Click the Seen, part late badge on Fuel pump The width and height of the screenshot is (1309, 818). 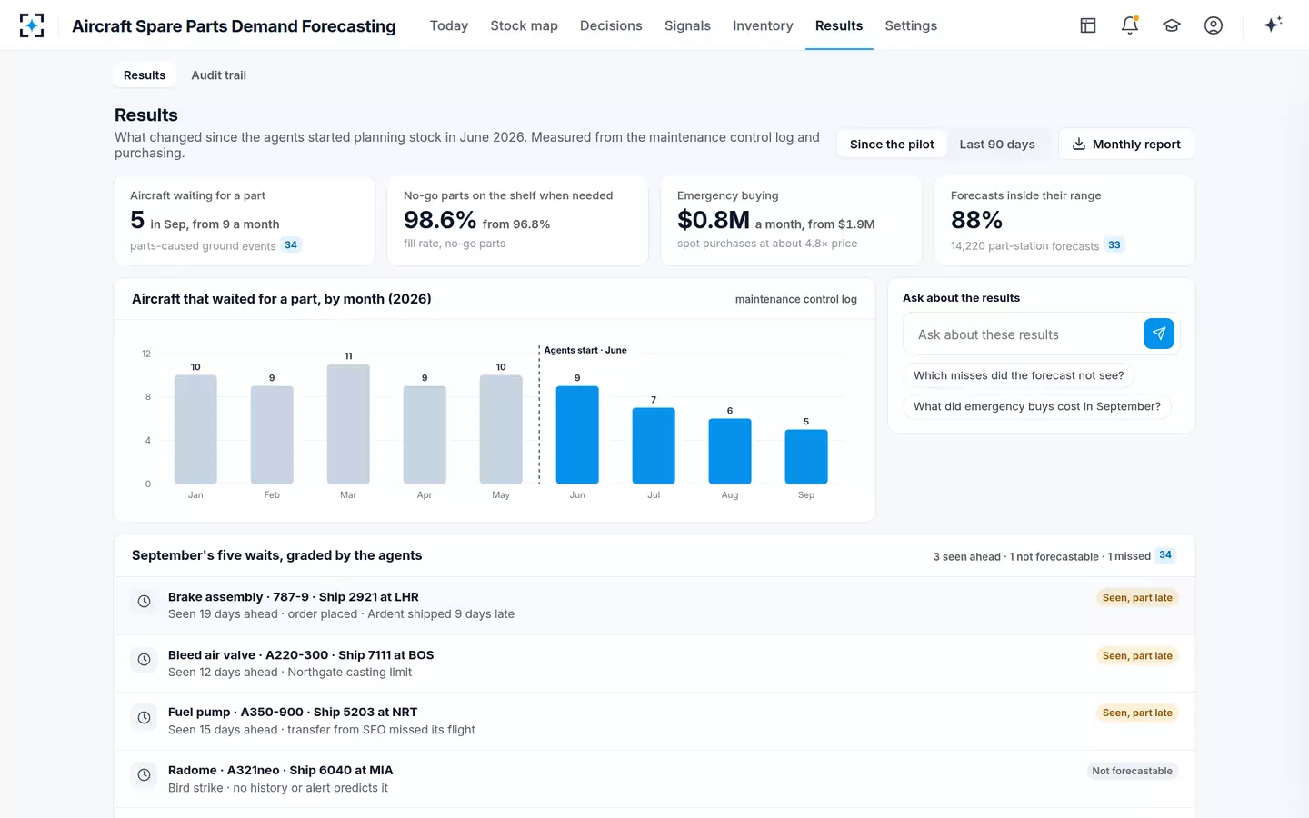(1137, 713)
